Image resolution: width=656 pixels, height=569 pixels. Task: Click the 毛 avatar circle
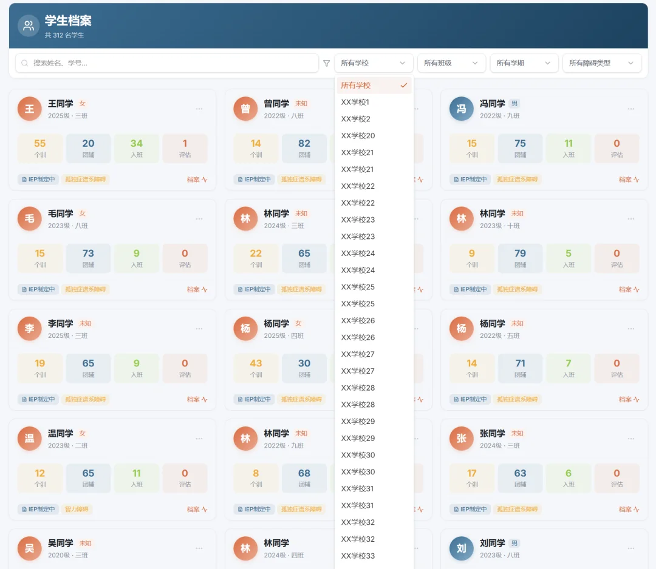click(x=29, y=218)
